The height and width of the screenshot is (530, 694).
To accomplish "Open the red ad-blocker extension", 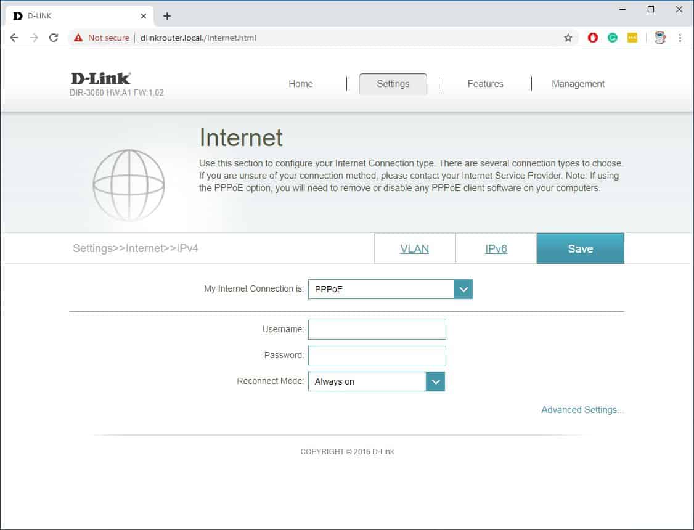I will (592, 38).
